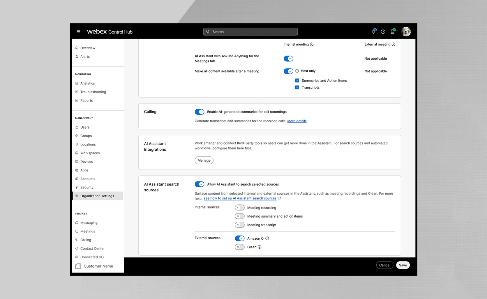Show info for Amazon Q source

pos(267,239)
